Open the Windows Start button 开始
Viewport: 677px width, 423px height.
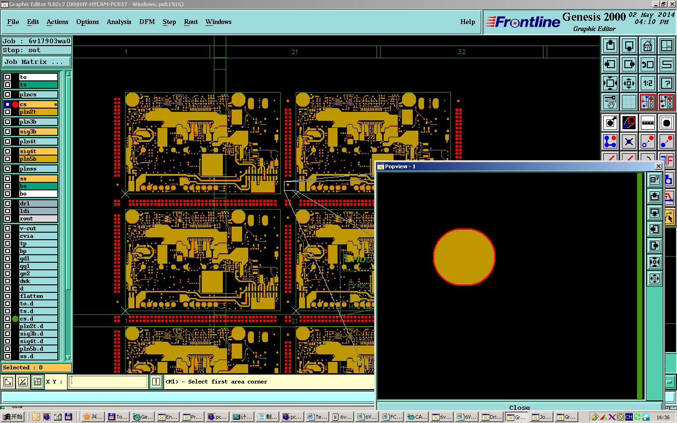coord(13,417)
